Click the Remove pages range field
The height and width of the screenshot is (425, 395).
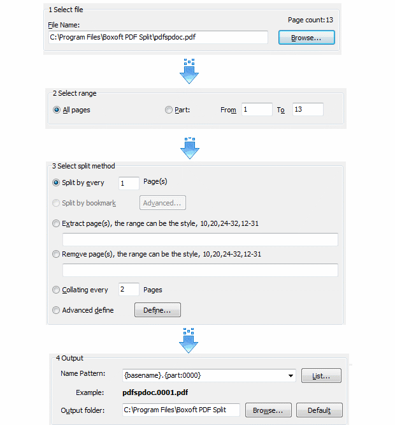pyautogui.click(x=200, y=270)
